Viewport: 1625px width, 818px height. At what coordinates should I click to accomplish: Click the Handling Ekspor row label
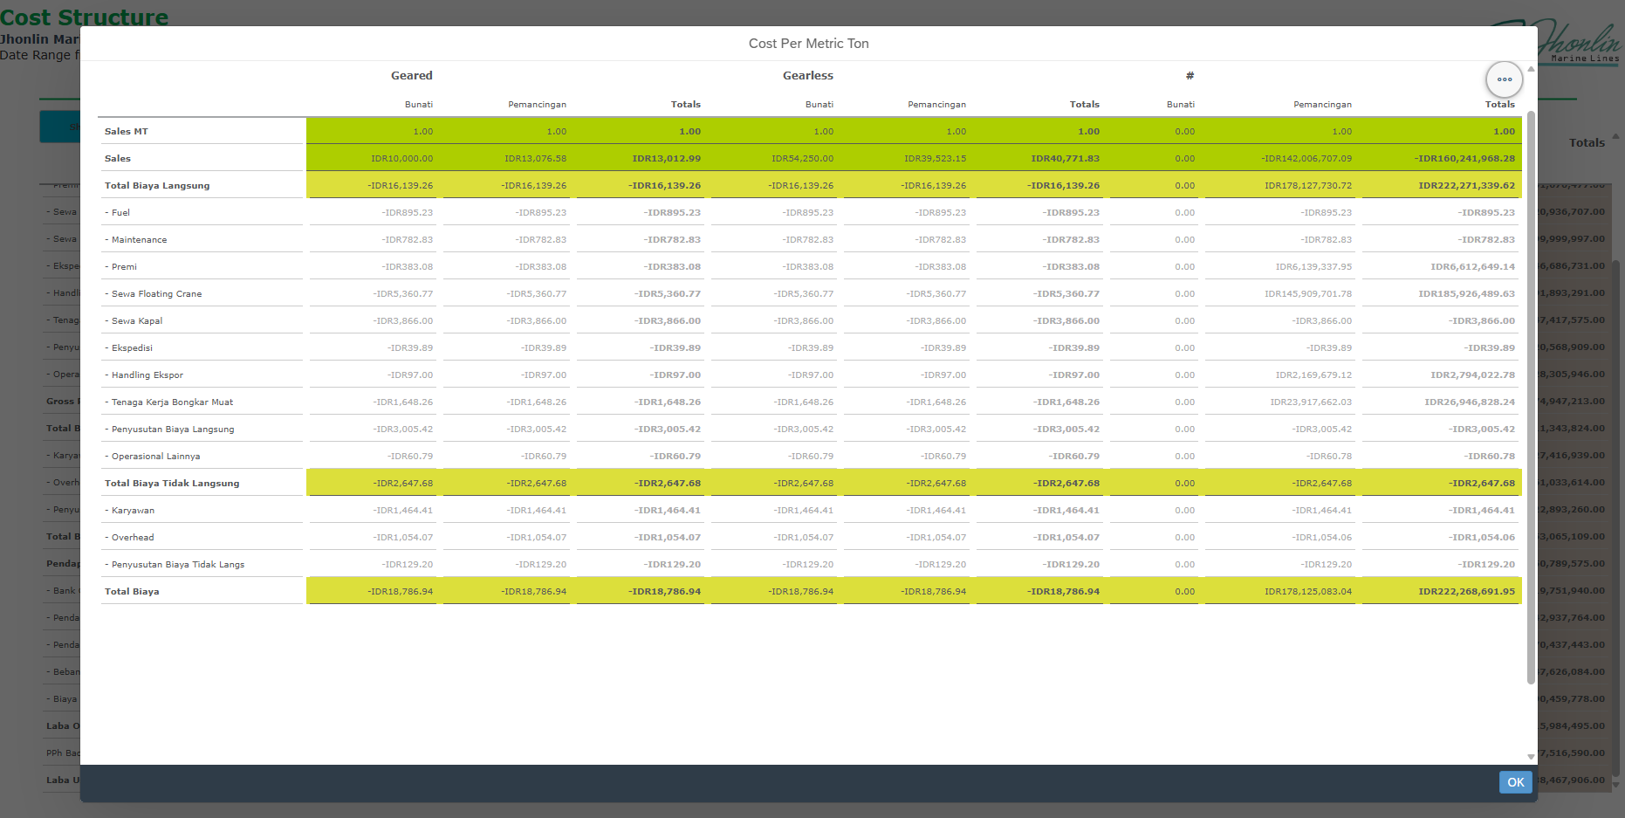point(144,375)
